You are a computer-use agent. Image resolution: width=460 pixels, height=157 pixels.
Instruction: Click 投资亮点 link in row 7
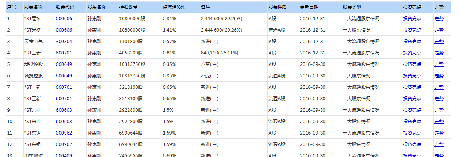[412, 87]
